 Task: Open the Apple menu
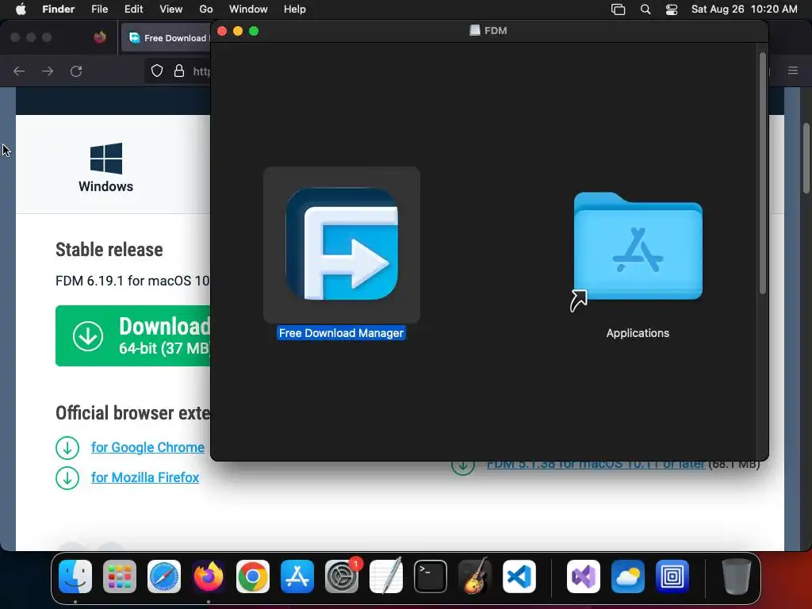point(21,10)
